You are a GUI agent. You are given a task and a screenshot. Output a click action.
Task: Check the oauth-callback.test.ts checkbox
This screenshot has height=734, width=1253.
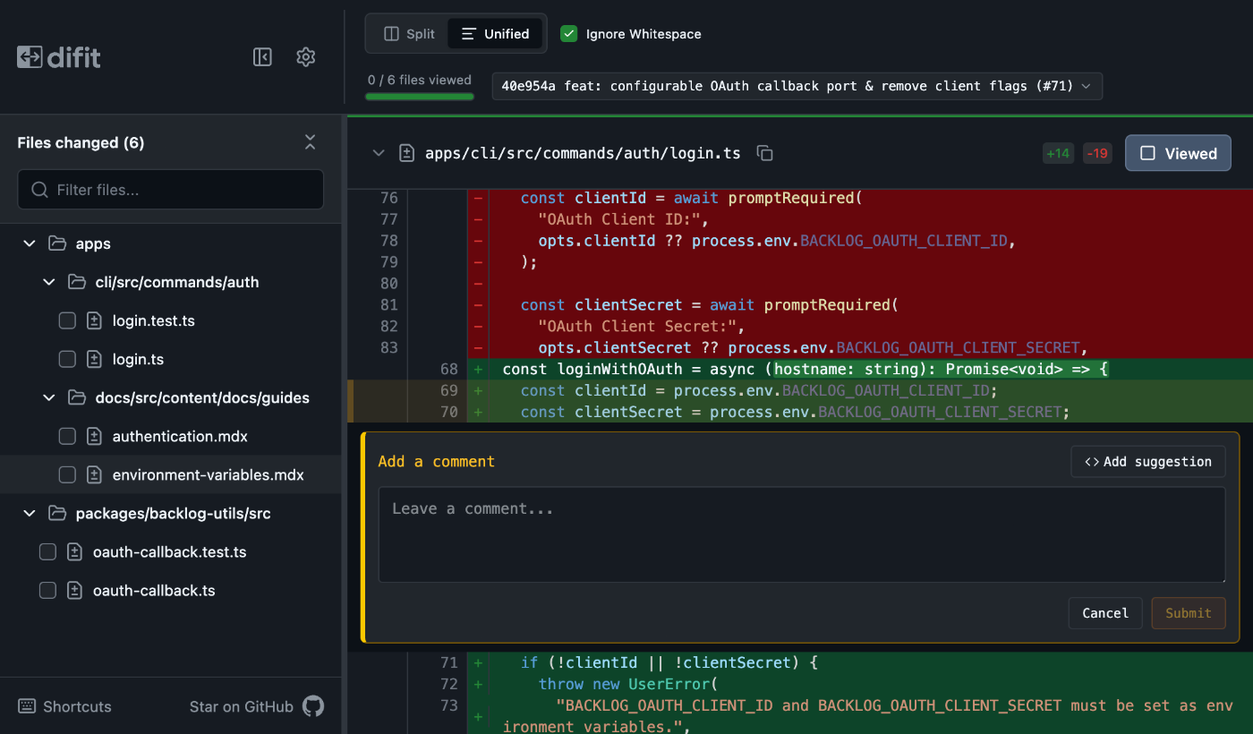[47, 551]
